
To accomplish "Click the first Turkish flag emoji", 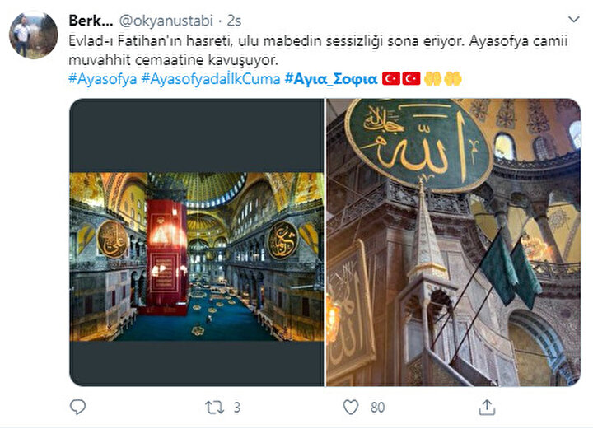I will [x=390, y=78].
